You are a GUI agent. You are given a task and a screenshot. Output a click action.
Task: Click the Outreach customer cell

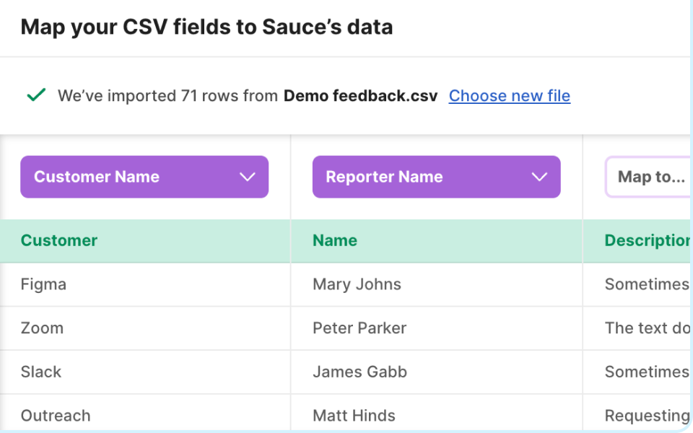pos(56,415)
